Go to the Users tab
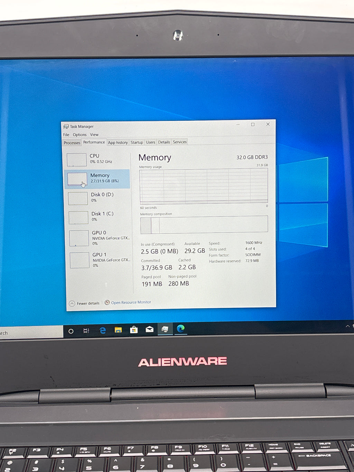This screenshot has width=354, height=472. [150, 142]
